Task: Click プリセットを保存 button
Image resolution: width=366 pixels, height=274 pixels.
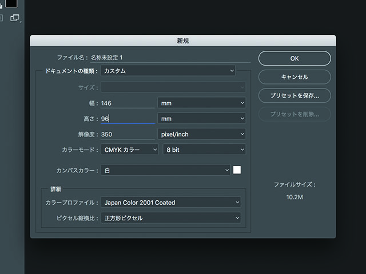Action: [x=295, y=95]
